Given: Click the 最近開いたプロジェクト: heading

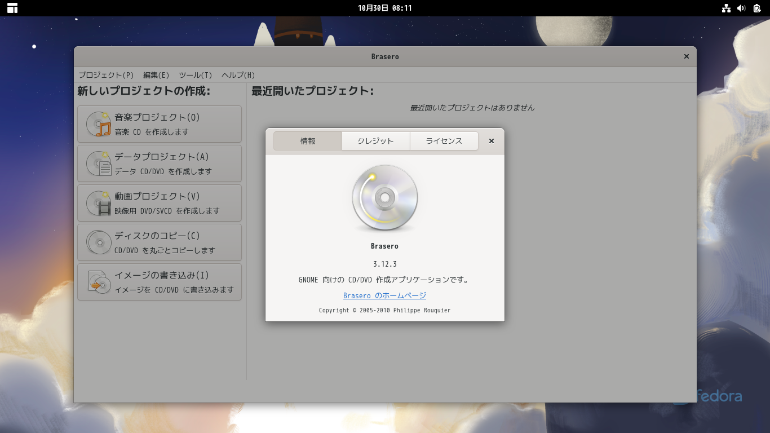Looking at the screenshot, I should point(313,91).
